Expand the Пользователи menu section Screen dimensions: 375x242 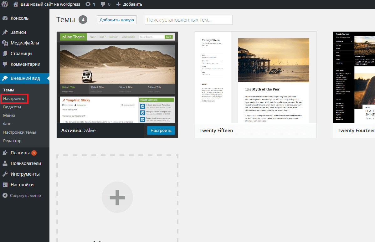tap(26, 163)
